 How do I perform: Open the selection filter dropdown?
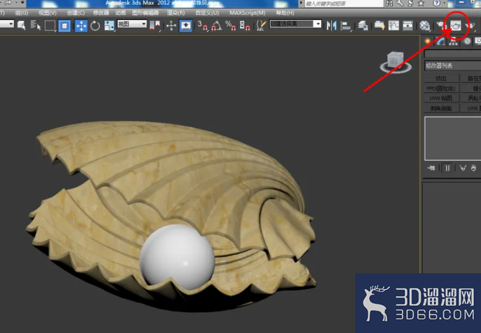[x=6, y=24]
